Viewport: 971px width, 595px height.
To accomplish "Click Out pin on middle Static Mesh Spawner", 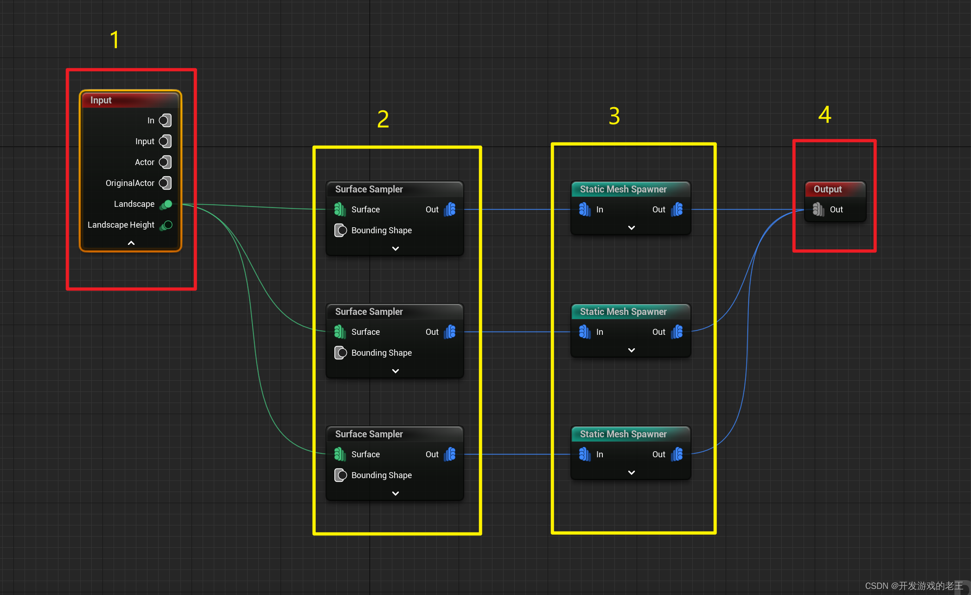I will click(x=677, y=332).
